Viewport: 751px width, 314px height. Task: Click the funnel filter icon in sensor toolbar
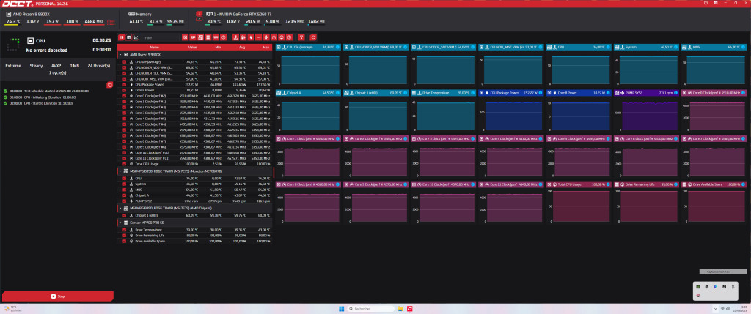(x=301, y=37)
